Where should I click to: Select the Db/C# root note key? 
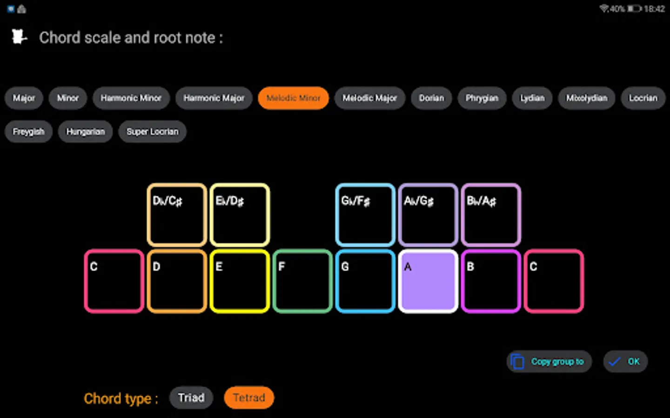(177, 215)
